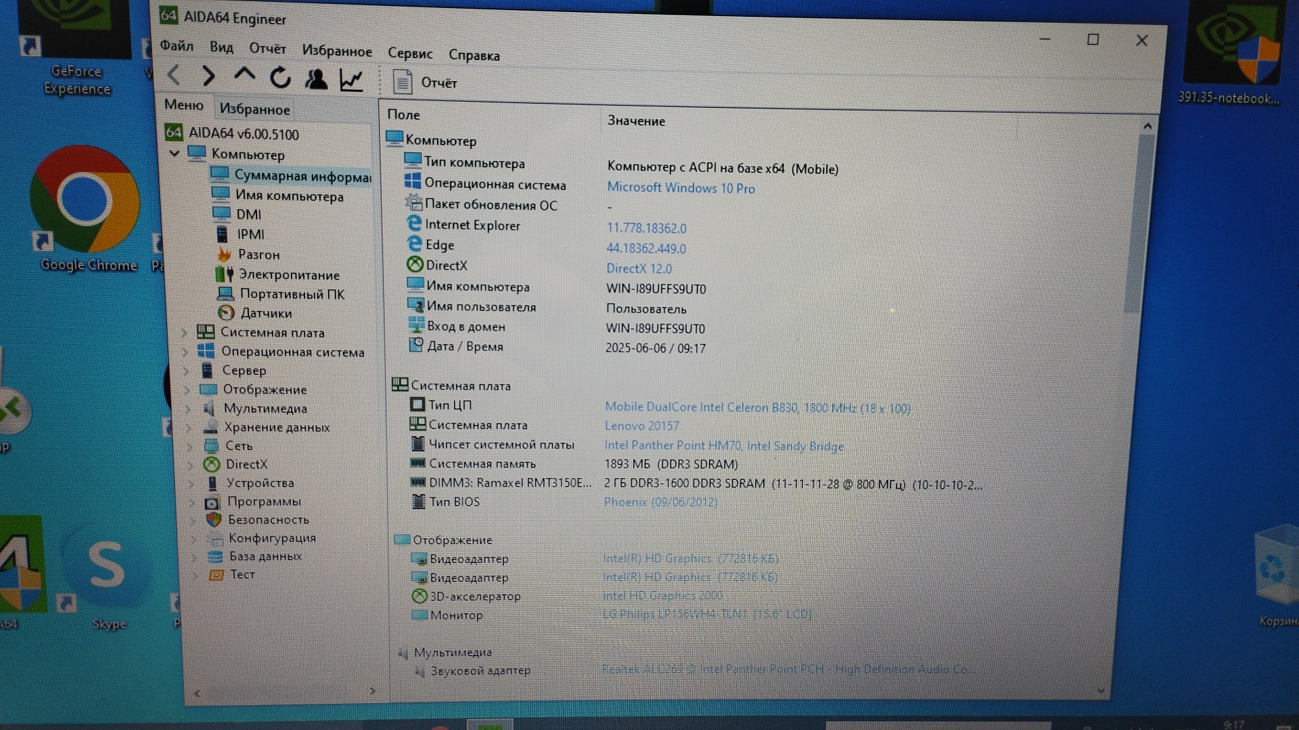Screen dimensions: 1299x730
Task: Select Датчики in the tree
Action: click(266, 313)
